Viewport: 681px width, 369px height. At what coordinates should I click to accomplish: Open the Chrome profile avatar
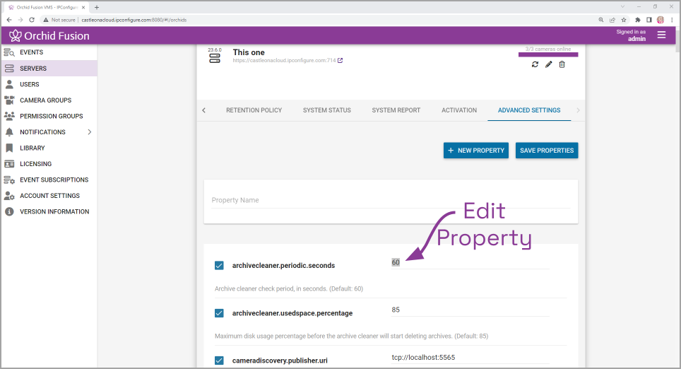[661, 20]
